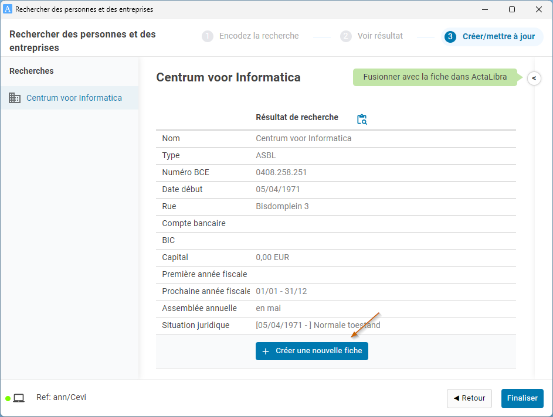The height and width of the screenshot is (417, 553).
Task: Click the green connection status dot
Action: [8, 398]
